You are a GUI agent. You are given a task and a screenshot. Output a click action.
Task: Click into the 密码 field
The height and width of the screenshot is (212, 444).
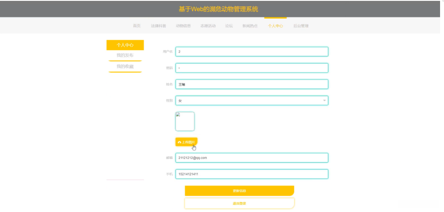coord(252,68)
